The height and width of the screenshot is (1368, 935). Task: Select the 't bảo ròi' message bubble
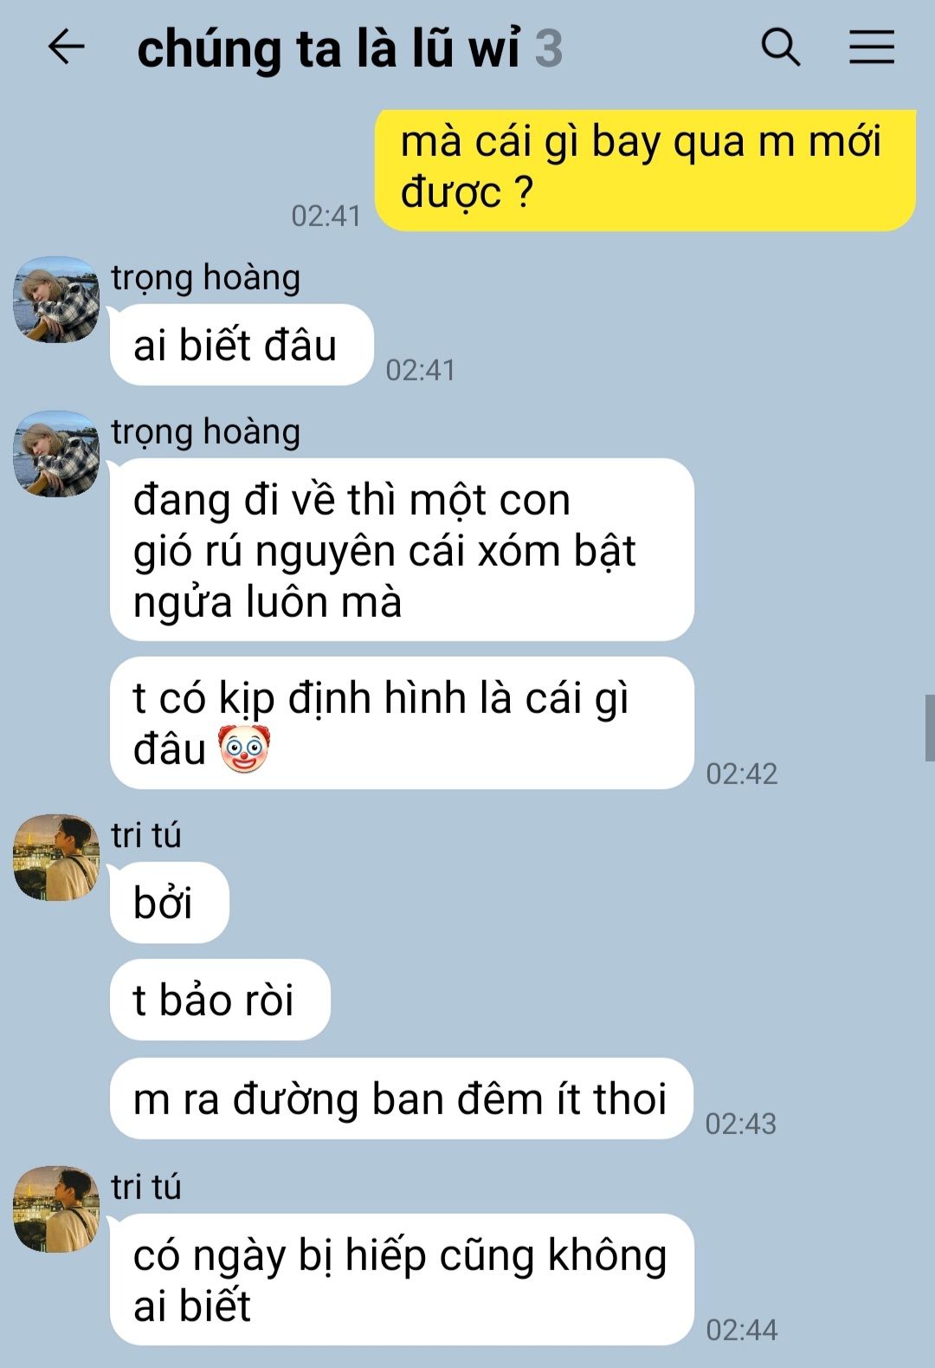(220, 1000)
